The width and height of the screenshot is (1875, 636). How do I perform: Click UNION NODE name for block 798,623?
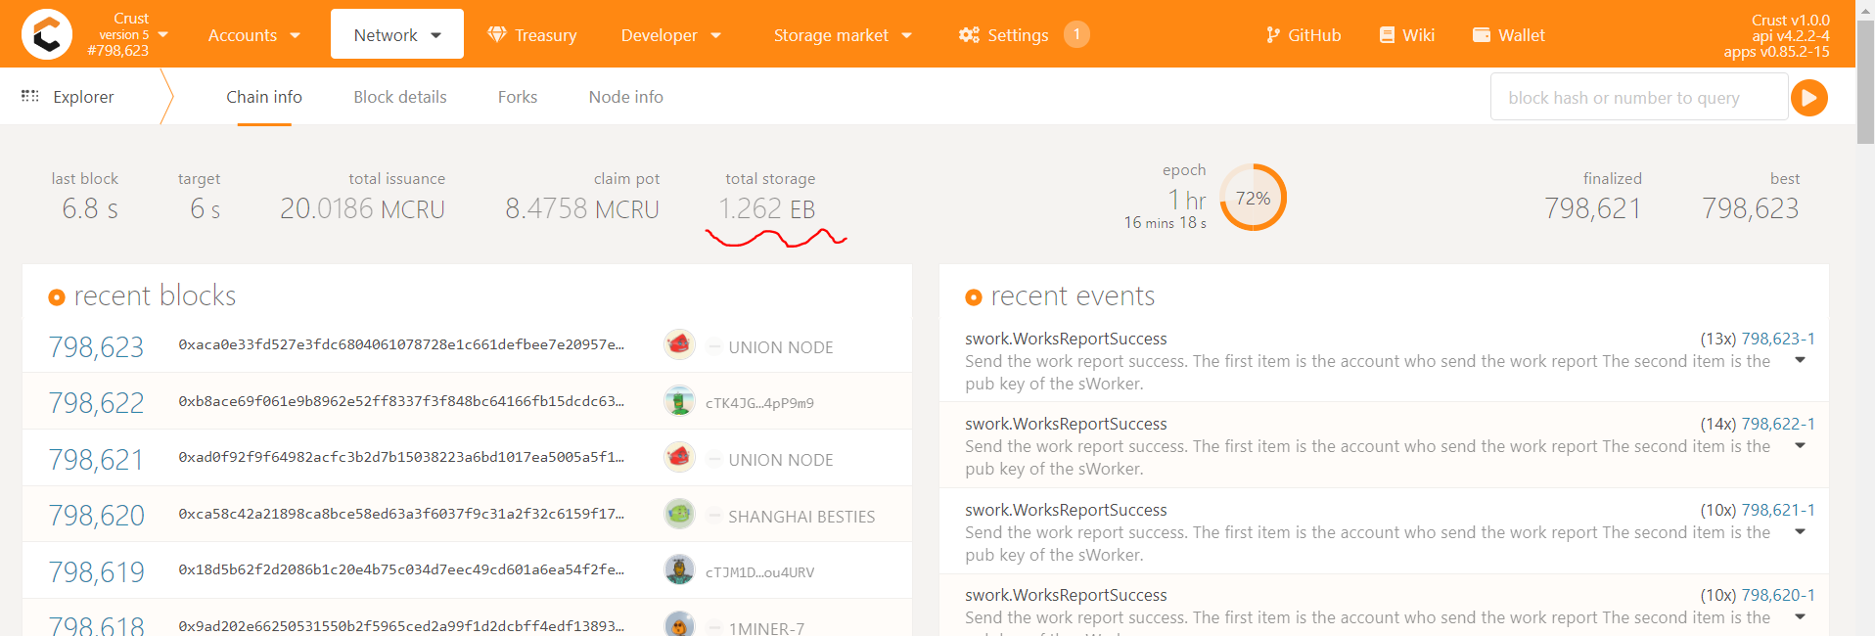[781, 347]
